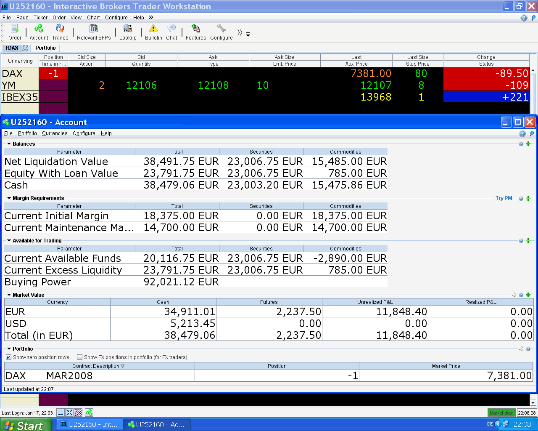Open the Account window icon
Image resolution: width=538 pixels, height=431 pixels.
(39, 29)
